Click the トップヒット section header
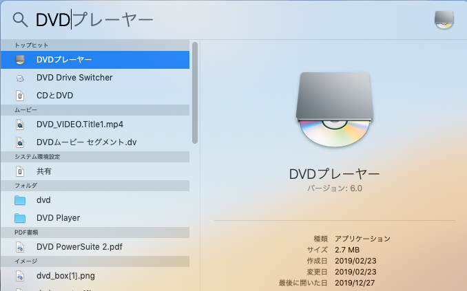 click(95, 45)
